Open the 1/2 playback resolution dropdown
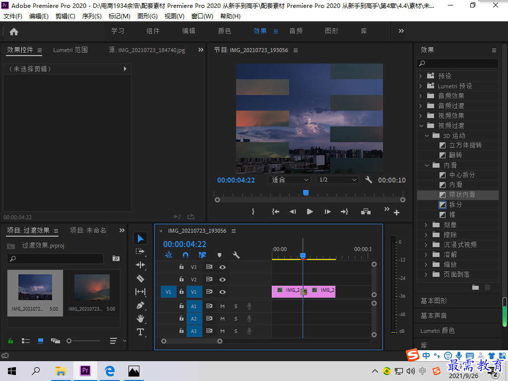Image resolution: width=508 pixels, height=381 pixels. [337, 180]
